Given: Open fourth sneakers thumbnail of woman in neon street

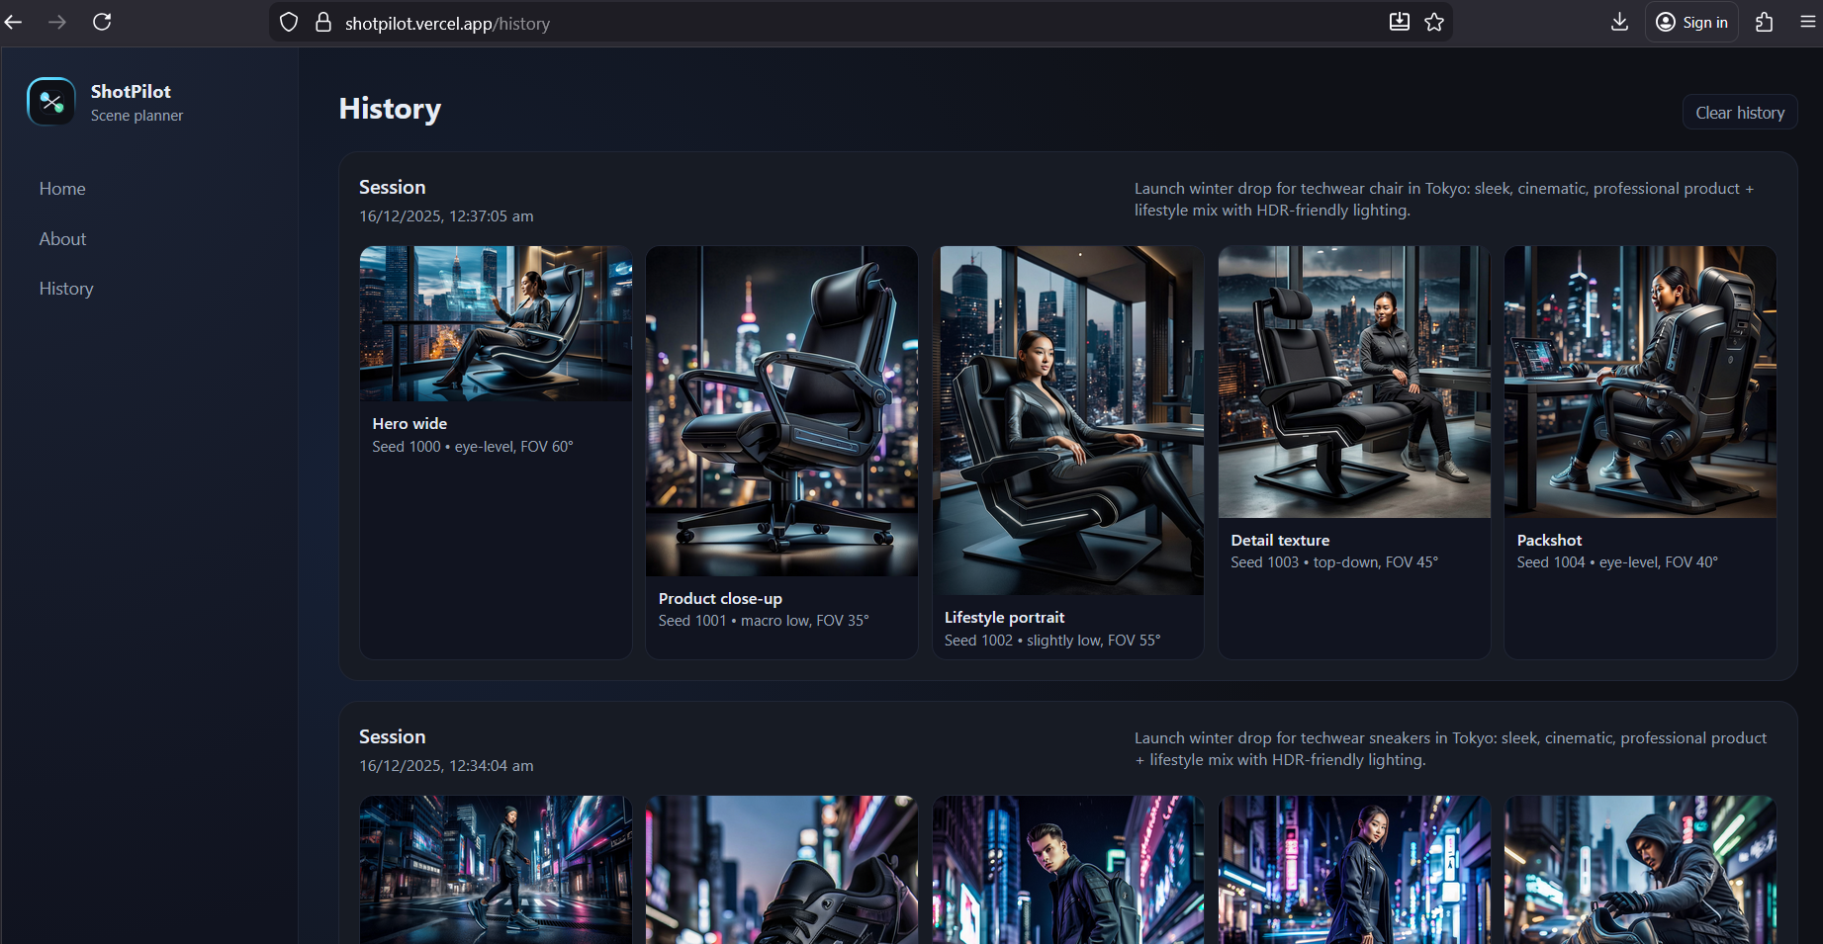Looking at the screenshot, I should click(1354, 870).
